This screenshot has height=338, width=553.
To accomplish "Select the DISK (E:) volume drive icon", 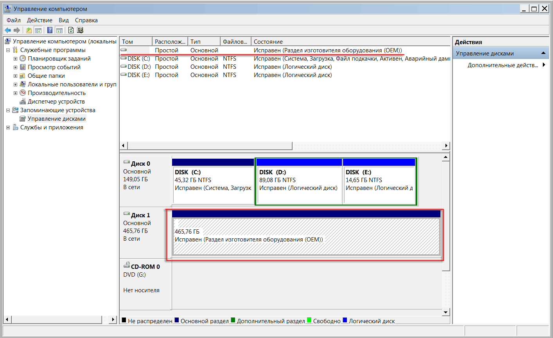I will (x=124, y=75).
